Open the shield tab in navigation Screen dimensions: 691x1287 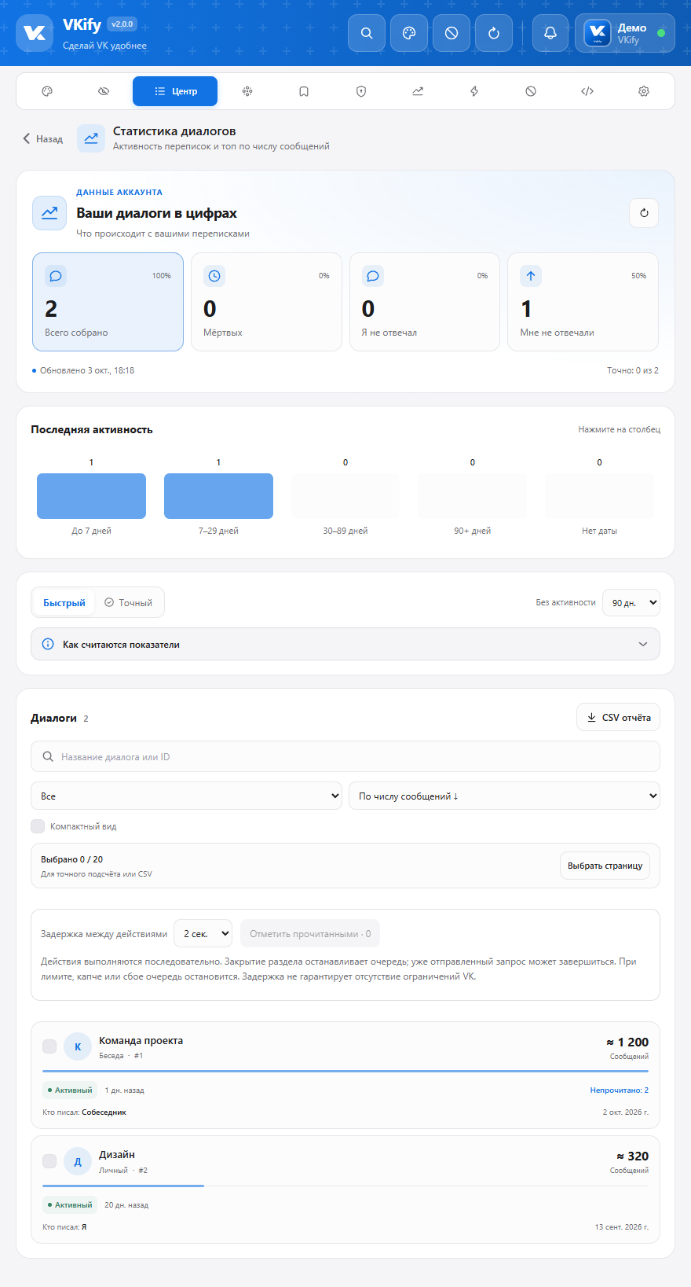click(x=361, y=91)
